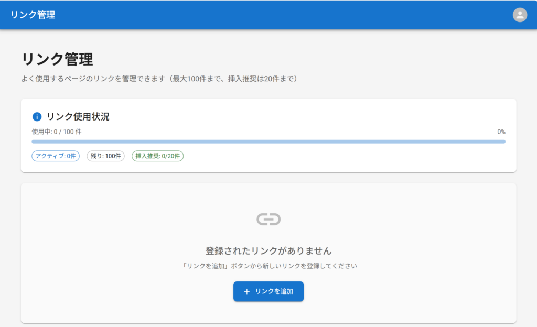Screen dimensions: 537x327
Task: Click the リンク管理 title in top app bar
Action: pyautogui.click(x=33, y=15)
